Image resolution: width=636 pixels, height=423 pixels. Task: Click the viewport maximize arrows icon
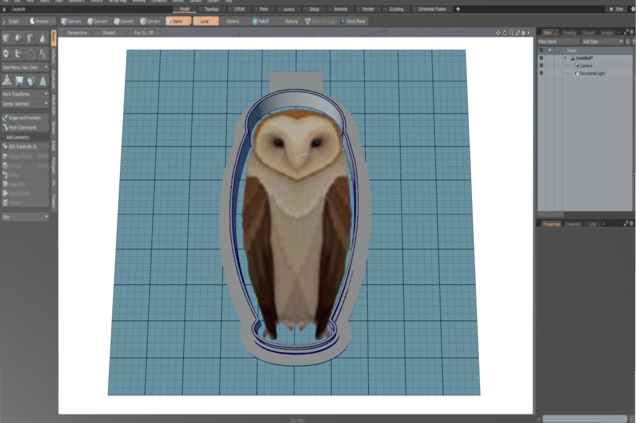(x=518, y=33)
